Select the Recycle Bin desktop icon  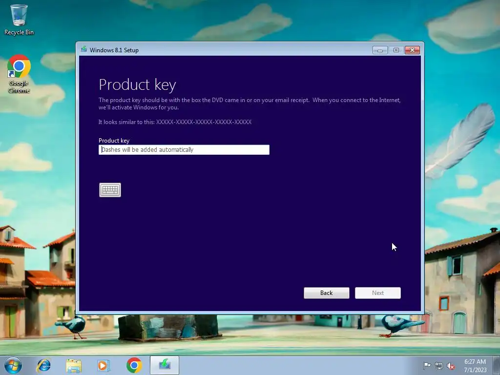[19, 20]
